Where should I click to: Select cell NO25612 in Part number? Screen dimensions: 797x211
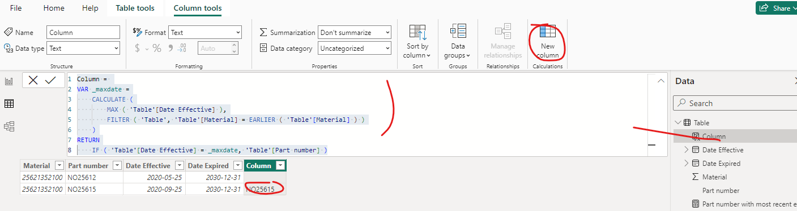click(x=93, y=177)
